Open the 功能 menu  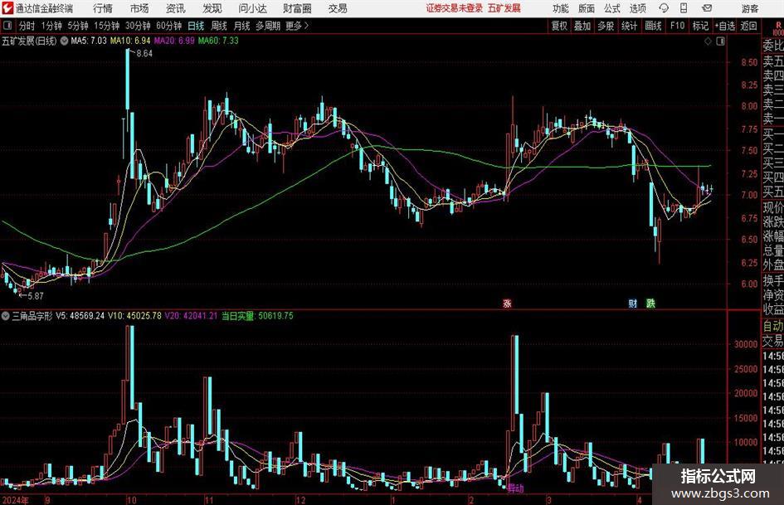coord(561,8)
